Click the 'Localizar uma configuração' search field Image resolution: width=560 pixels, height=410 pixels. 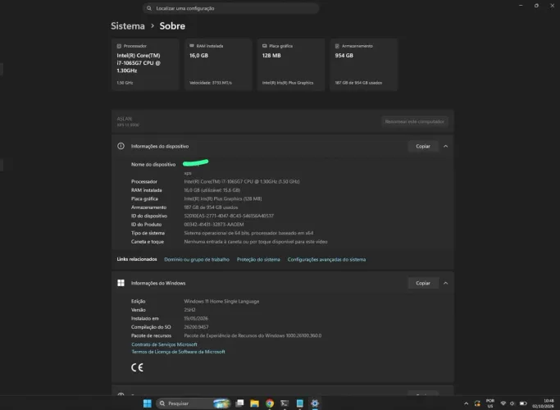(230, 8)
